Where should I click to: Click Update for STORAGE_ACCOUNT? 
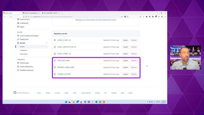[125, 74]
